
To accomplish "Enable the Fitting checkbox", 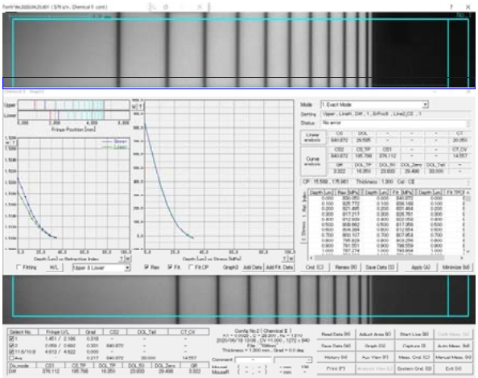I will [19, 267].
